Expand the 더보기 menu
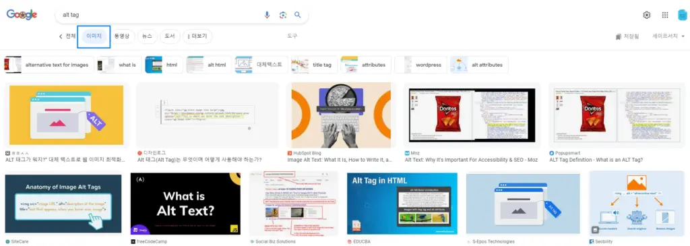 pos(197,36)
